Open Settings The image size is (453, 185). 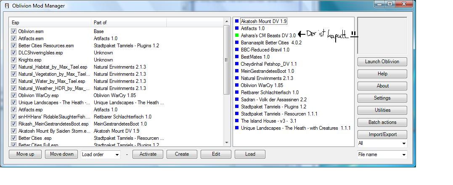(382, 98)
